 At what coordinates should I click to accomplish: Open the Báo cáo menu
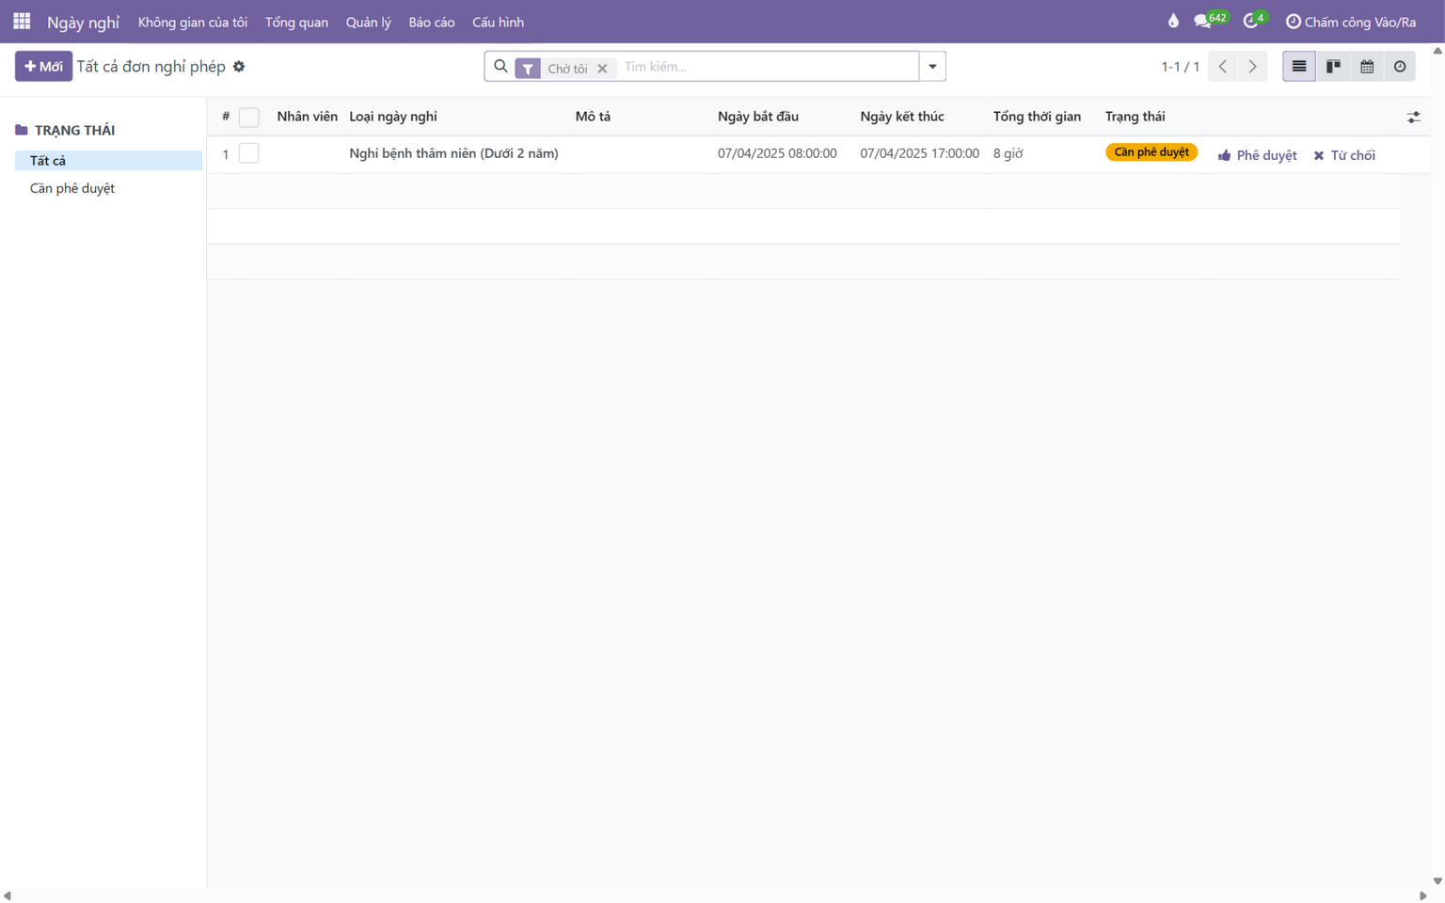[432, 22]
